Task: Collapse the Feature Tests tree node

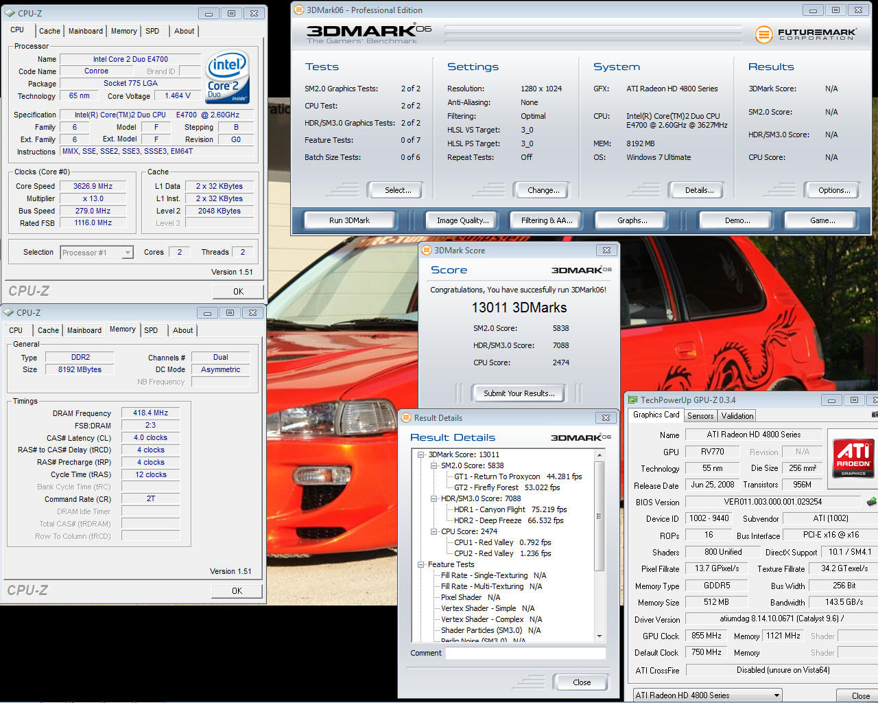Action: pyautogui.click(x=421, y=564)
